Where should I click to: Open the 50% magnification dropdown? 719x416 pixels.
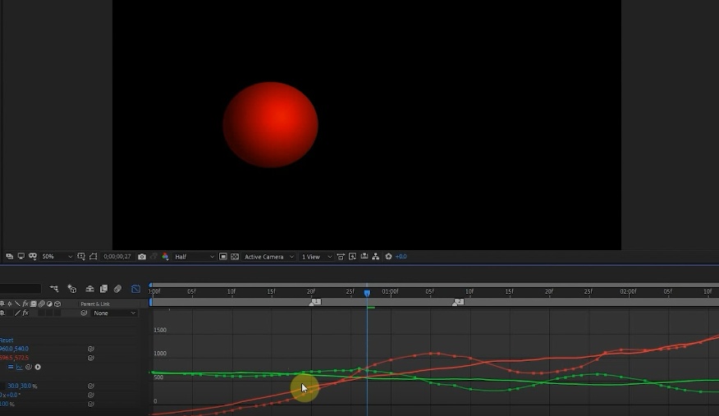coord(57,257)
